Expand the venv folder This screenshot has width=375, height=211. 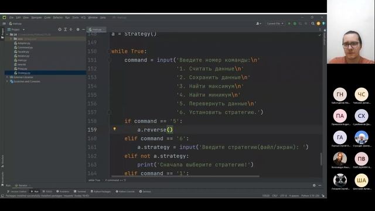coord(11,39)
